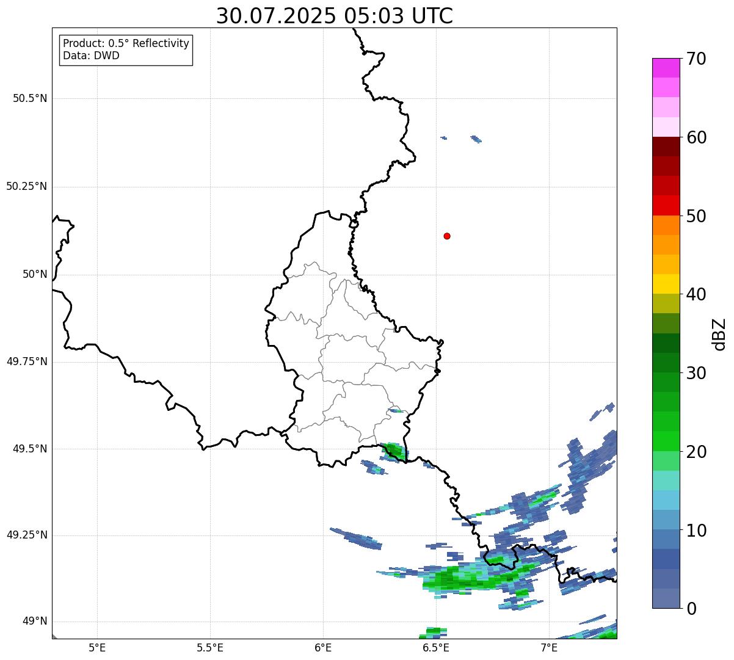Click the Data: DWD label
Image resolution: width=734 pixels, height=660 pixels.
click(x=92, y=56)
